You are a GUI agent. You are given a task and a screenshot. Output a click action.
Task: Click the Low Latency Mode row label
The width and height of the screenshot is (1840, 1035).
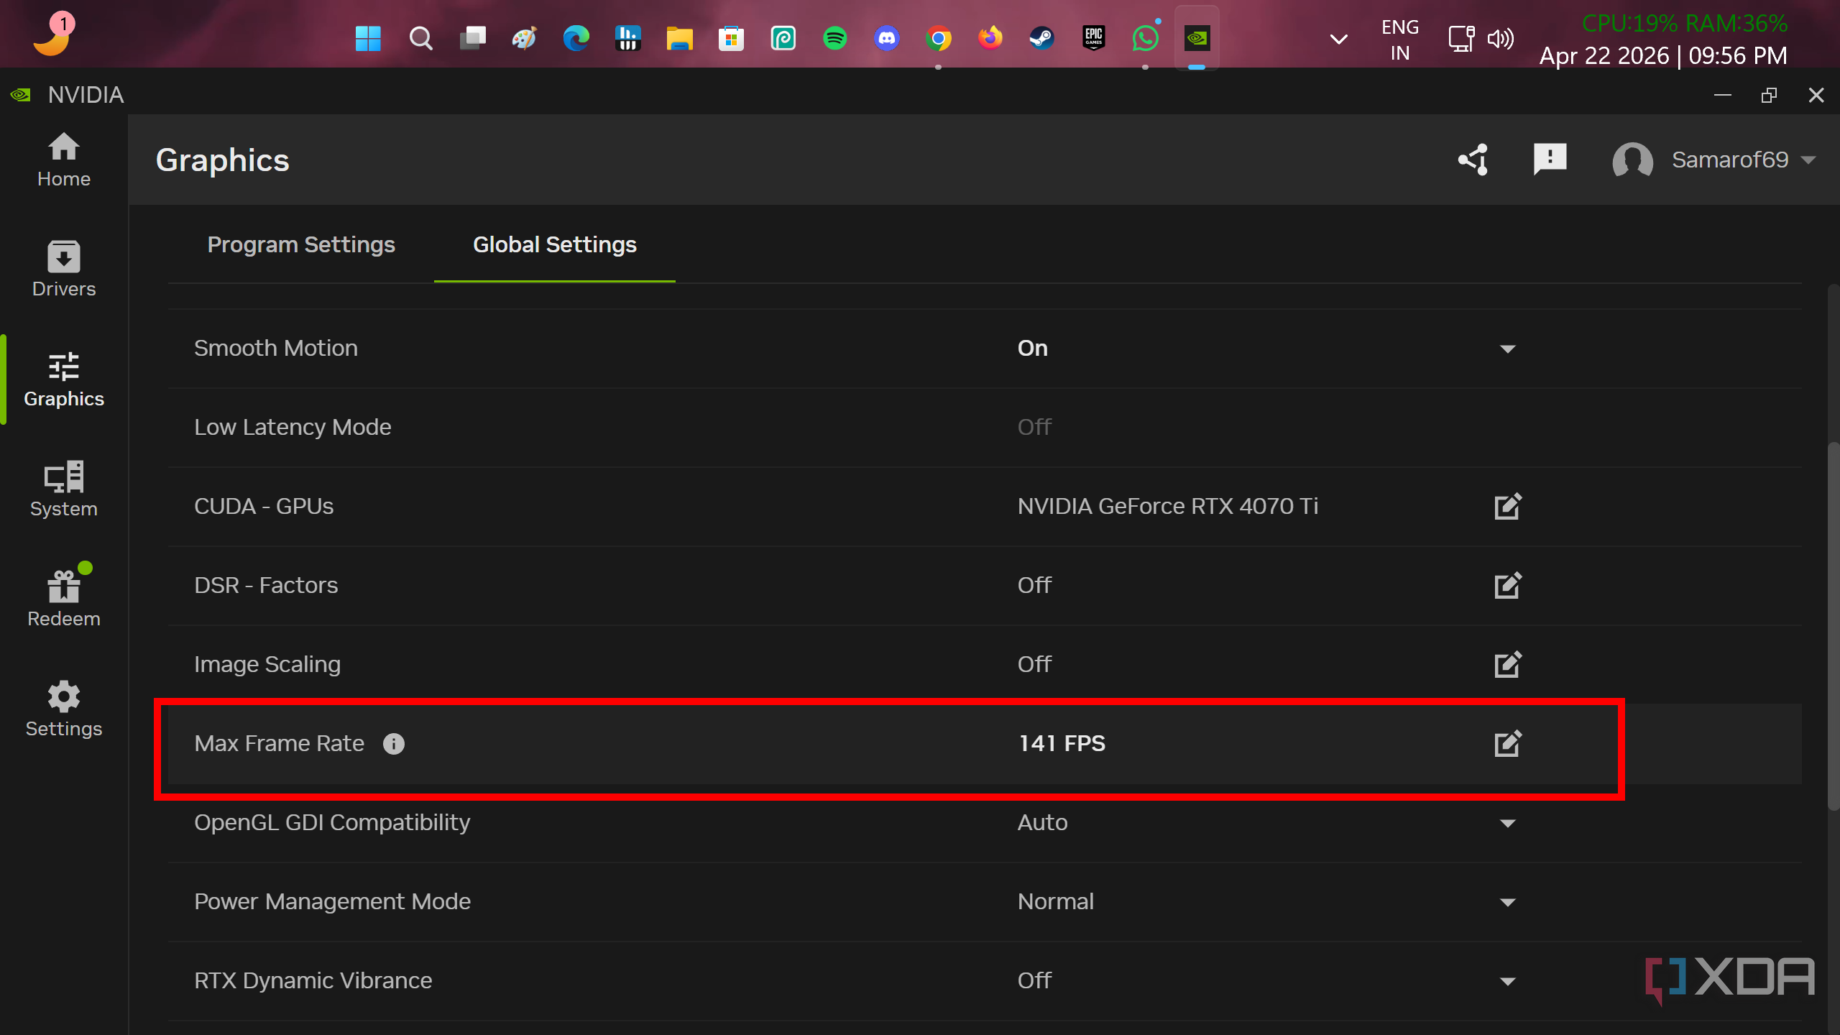(293, 428)
